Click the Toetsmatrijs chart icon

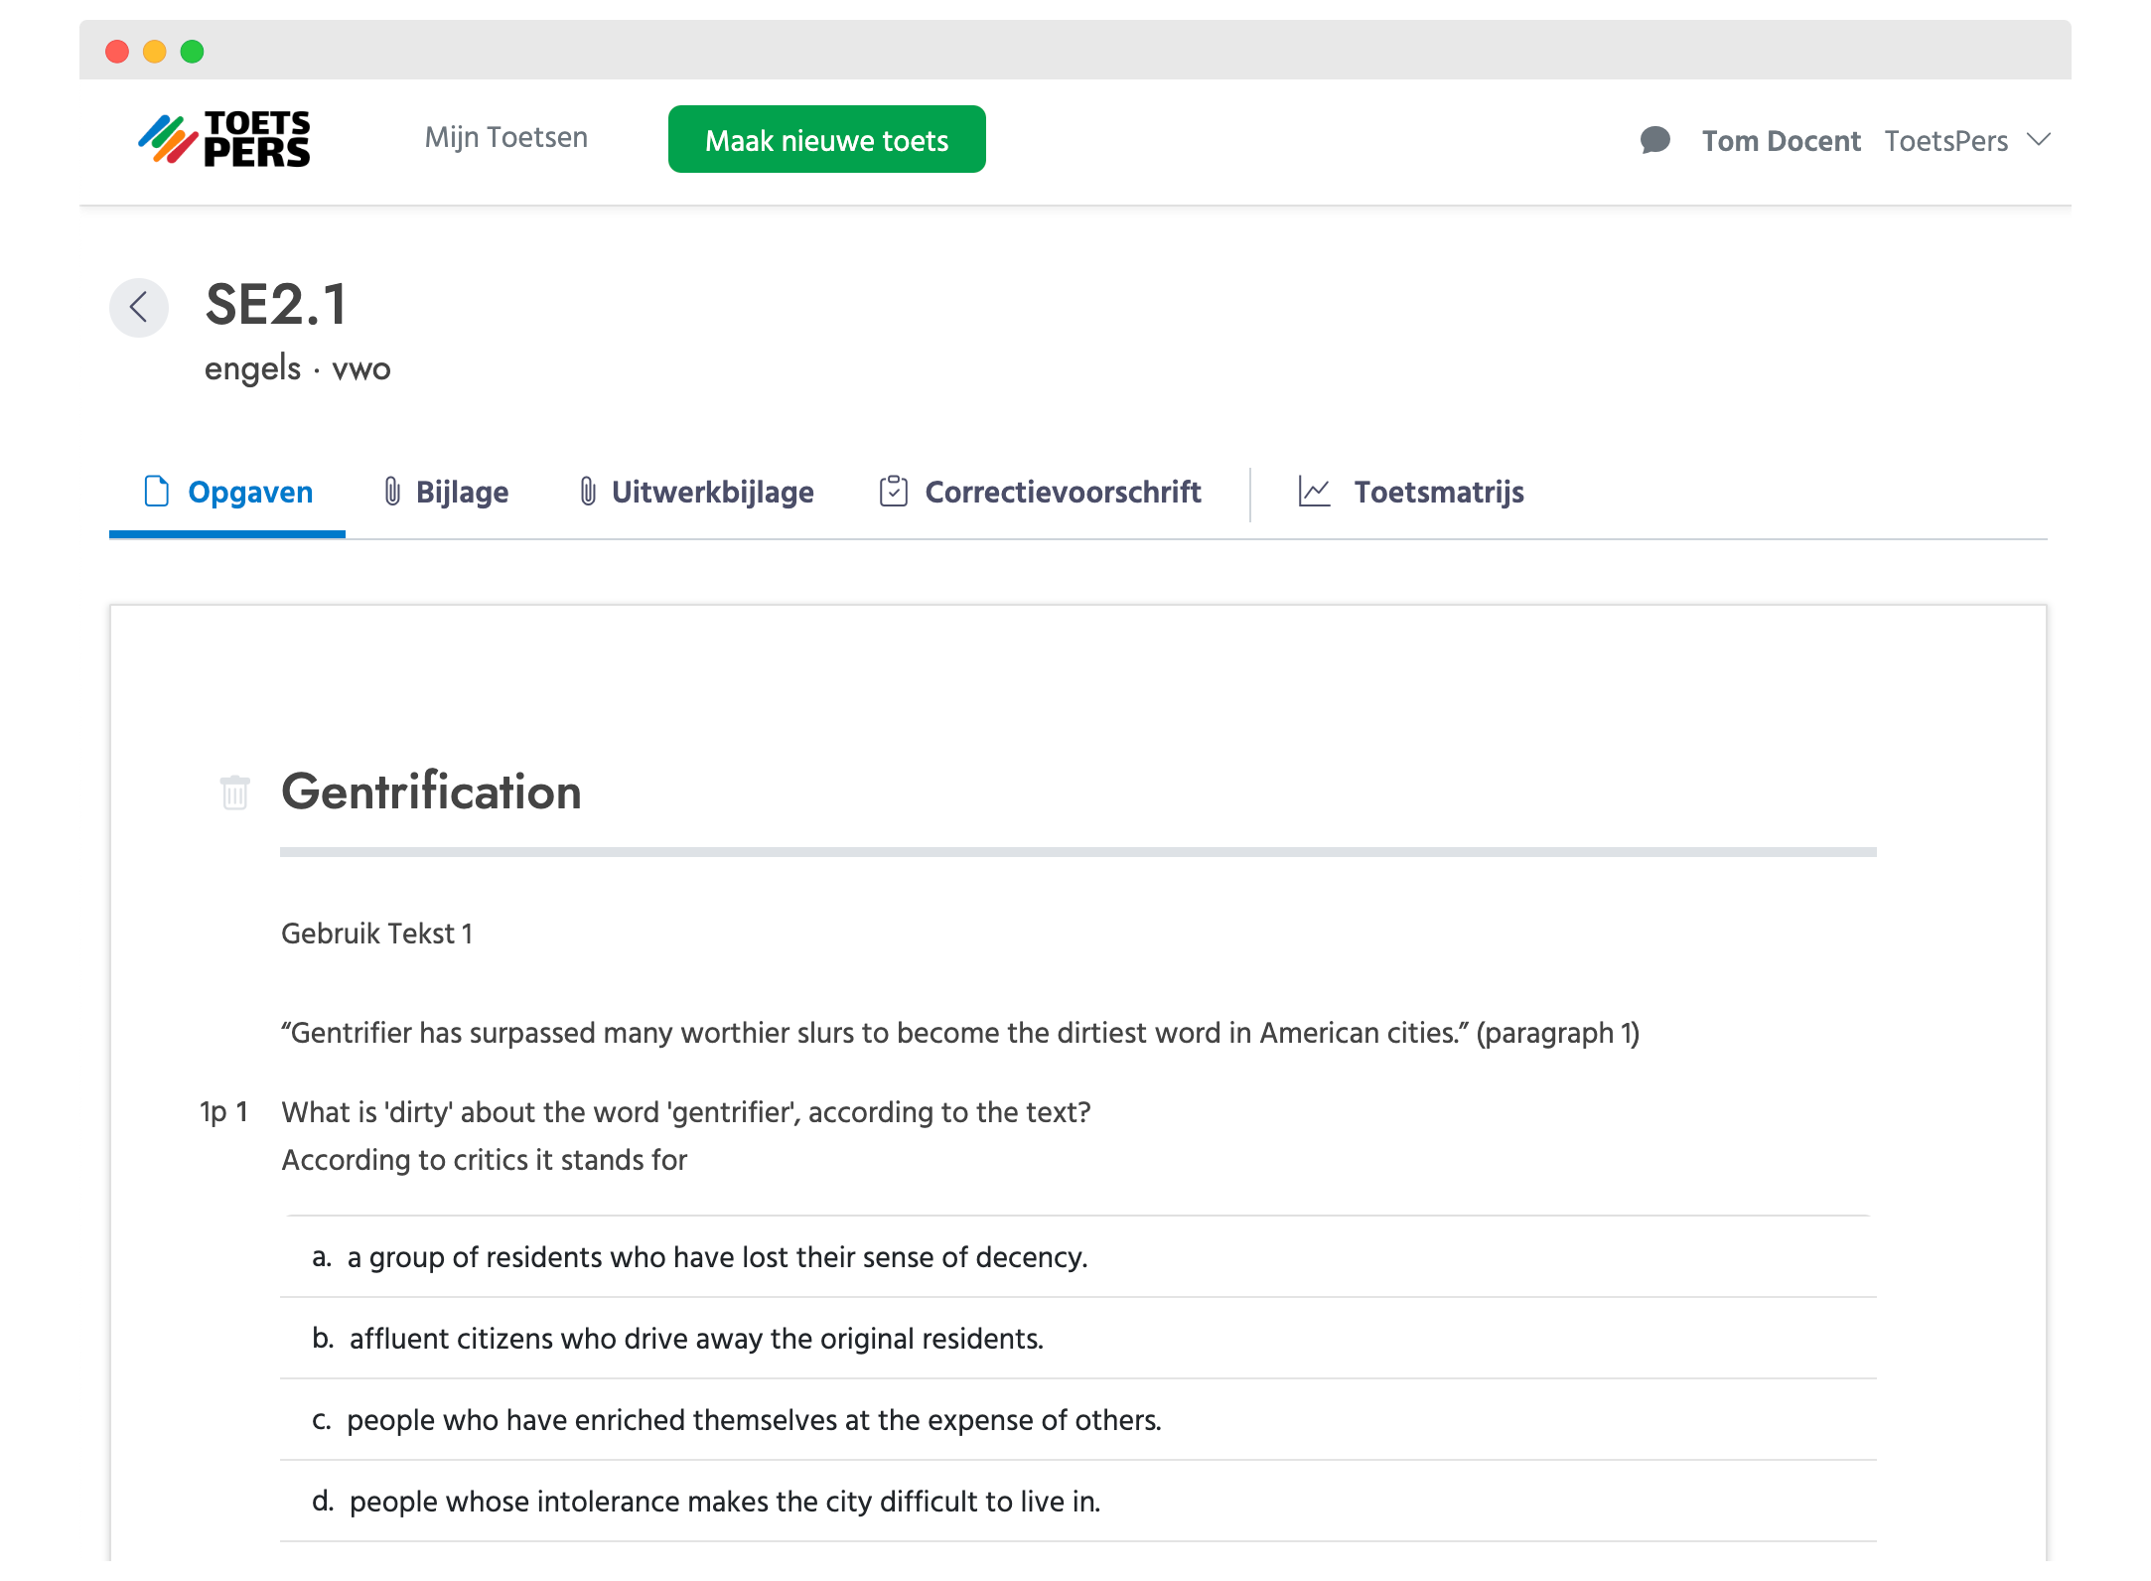[x=1314, y=492]
